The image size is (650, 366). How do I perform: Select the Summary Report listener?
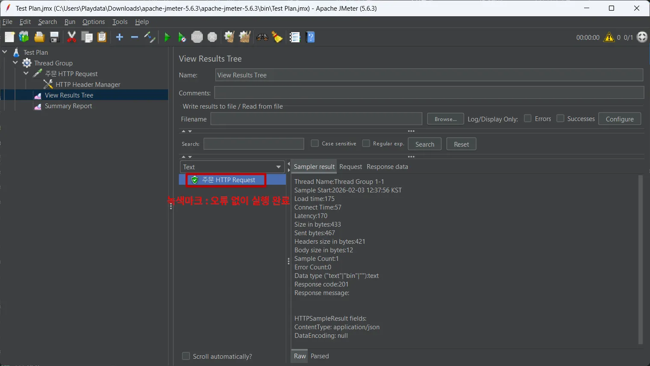[x=68, y=106]
